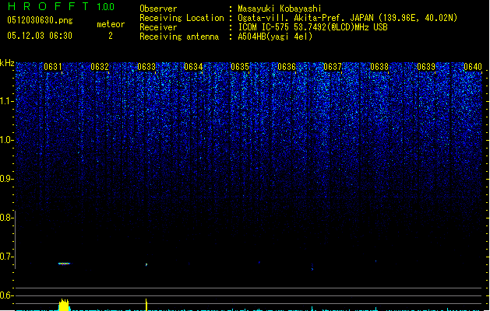Click the HROFFT 1.0.0 title text
The image size is (490, 311).
click(x=62, y=6)
